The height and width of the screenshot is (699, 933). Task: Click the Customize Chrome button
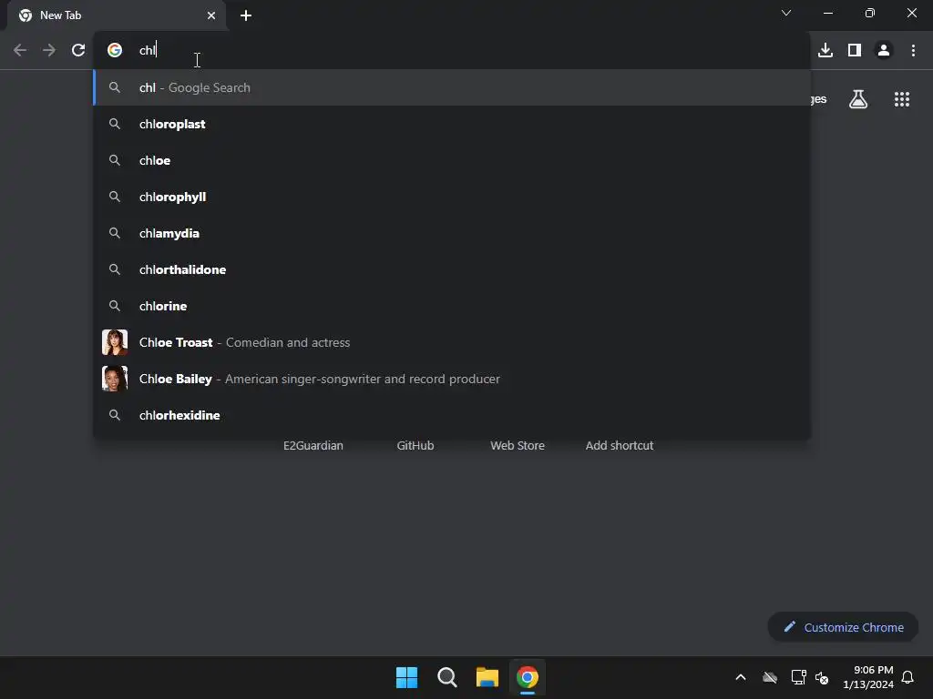coord(843,627)
